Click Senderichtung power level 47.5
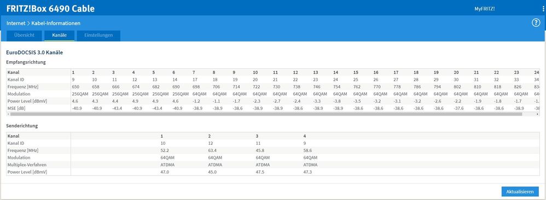546x200 pixels. coord(260,172)
